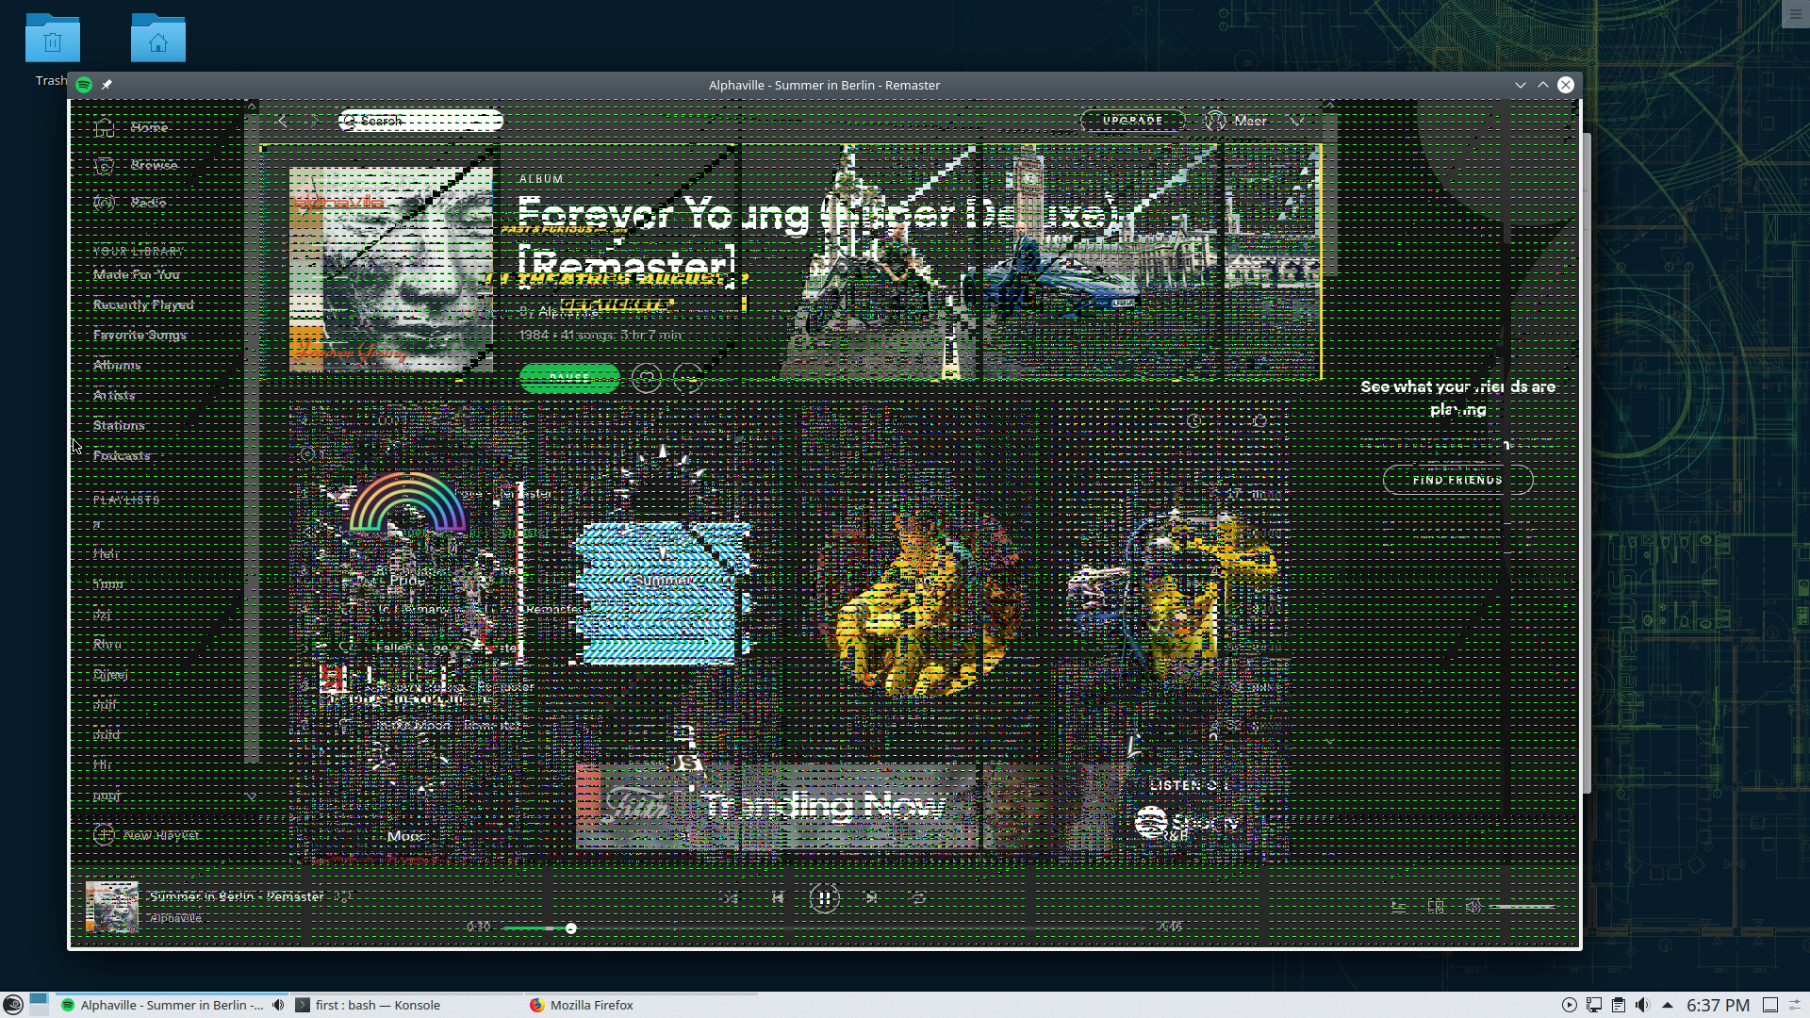Screen dimensions: 1810x1018
Task: Toggle repeat mode
Action: [919, 898]
